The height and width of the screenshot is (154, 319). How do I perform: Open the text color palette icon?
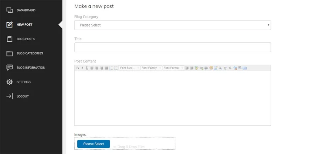pos(211,68)
